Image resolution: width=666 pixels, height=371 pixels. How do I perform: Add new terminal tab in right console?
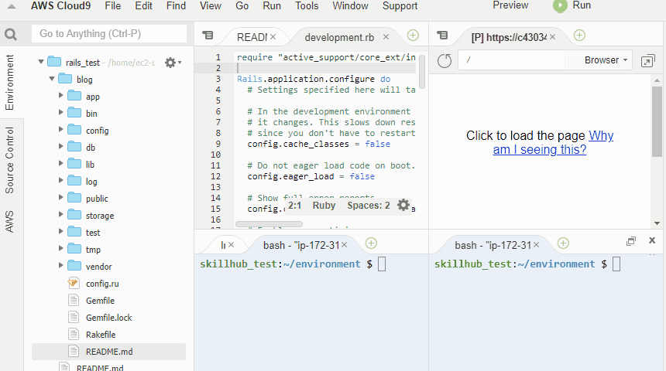tap(563, 243)
